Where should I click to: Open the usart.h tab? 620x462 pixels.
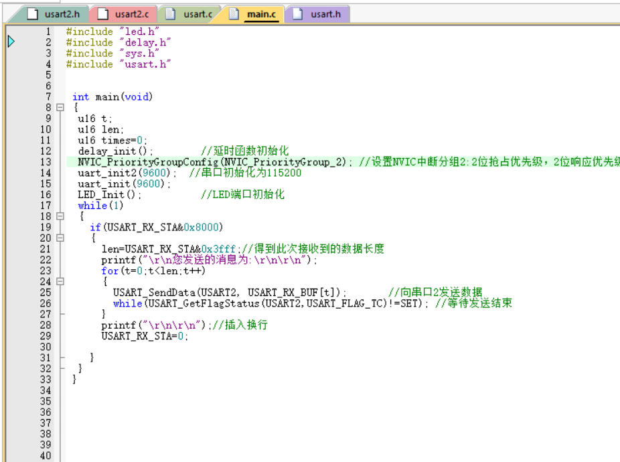(317, 15)
